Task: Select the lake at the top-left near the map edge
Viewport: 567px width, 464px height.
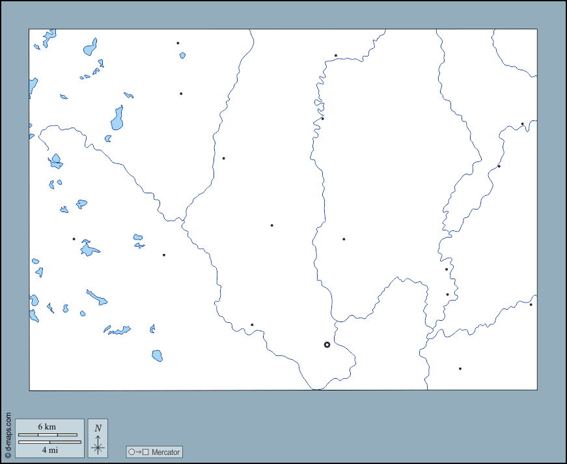Action: click(49, 39)
